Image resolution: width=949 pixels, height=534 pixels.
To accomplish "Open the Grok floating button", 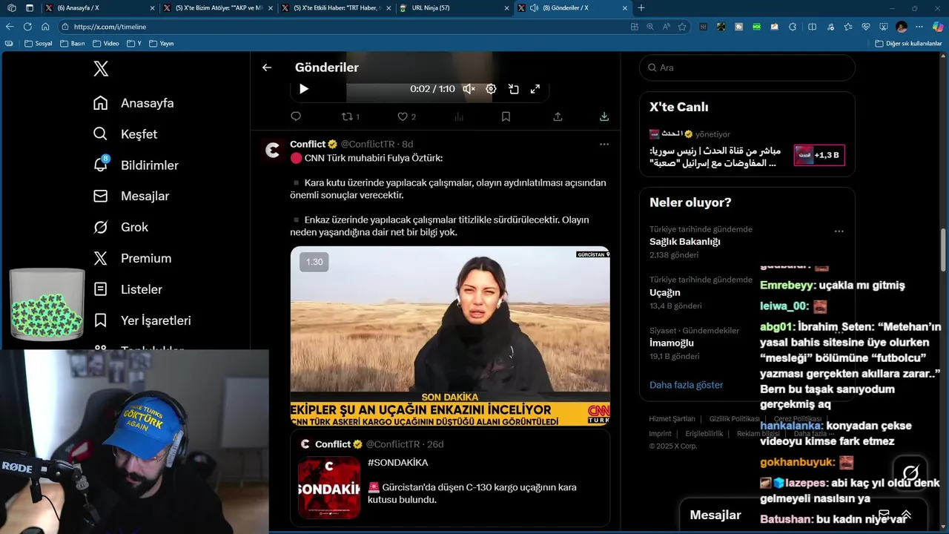I will click(910, 473).
